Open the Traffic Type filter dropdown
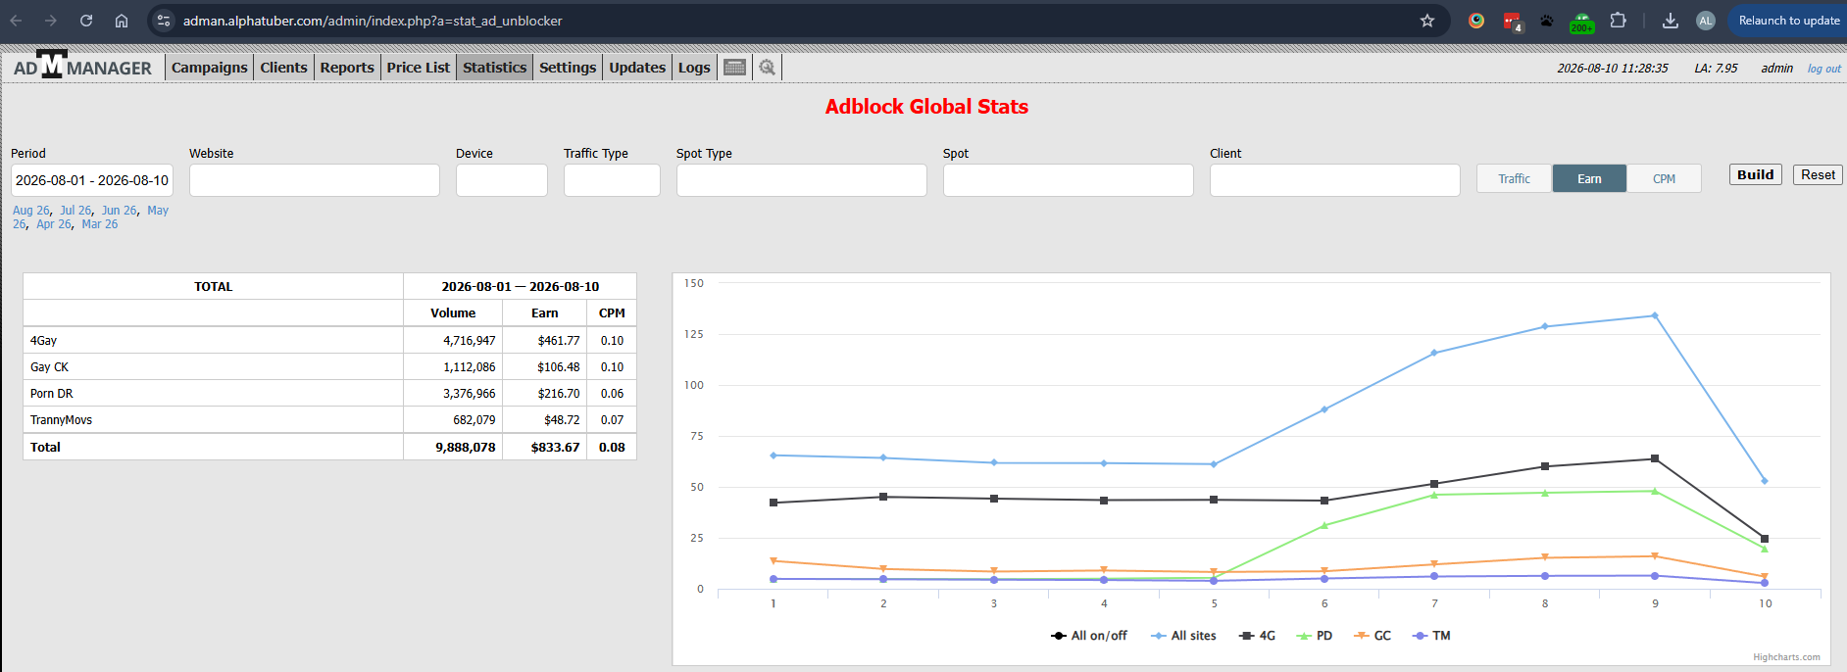This screenshot has width=1847, height=672. (612, 180)
